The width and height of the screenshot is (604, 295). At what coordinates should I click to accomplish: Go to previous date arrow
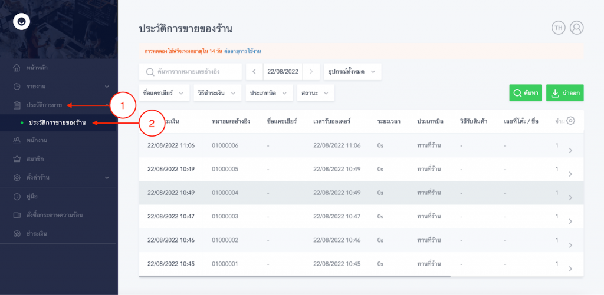click(x=254, y=72)
